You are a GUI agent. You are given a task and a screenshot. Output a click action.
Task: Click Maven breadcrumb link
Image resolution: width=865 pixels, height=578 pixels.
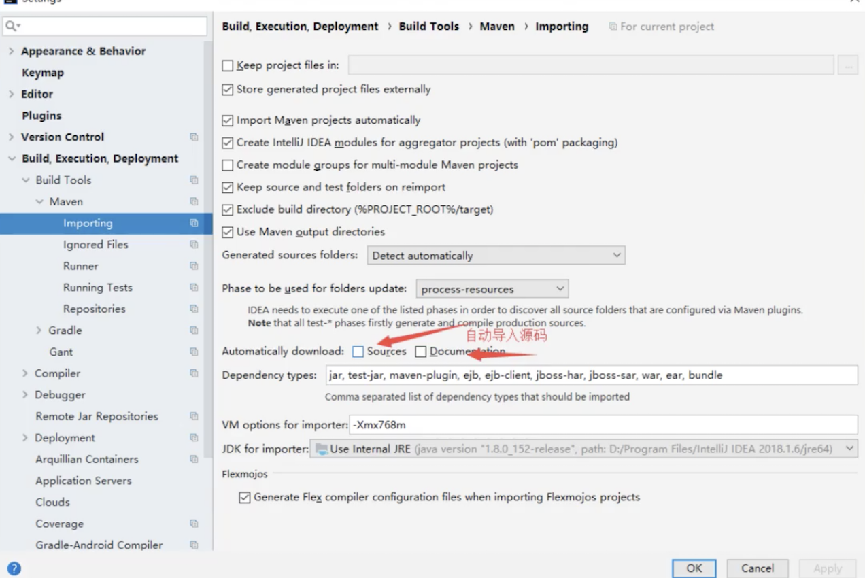(497, 27)
